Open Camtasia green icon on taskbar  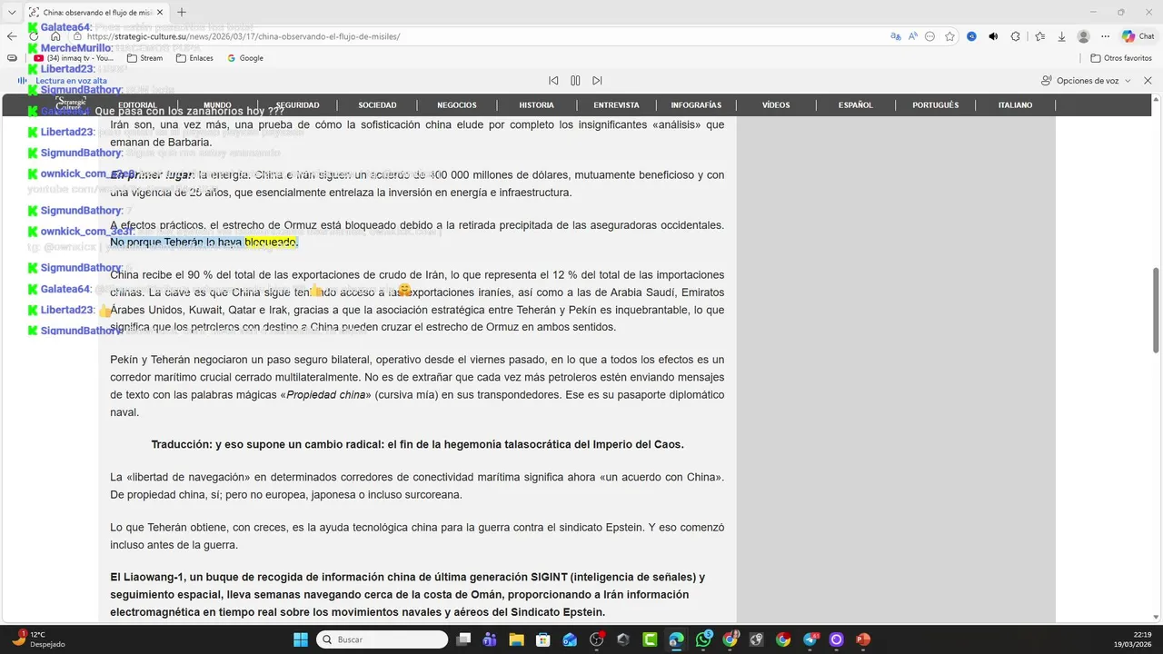[x=650, y=639]
